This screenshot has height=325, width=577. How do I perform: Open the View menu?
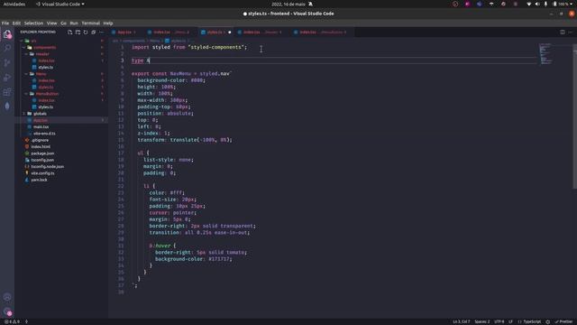click(x=52, y=23)
